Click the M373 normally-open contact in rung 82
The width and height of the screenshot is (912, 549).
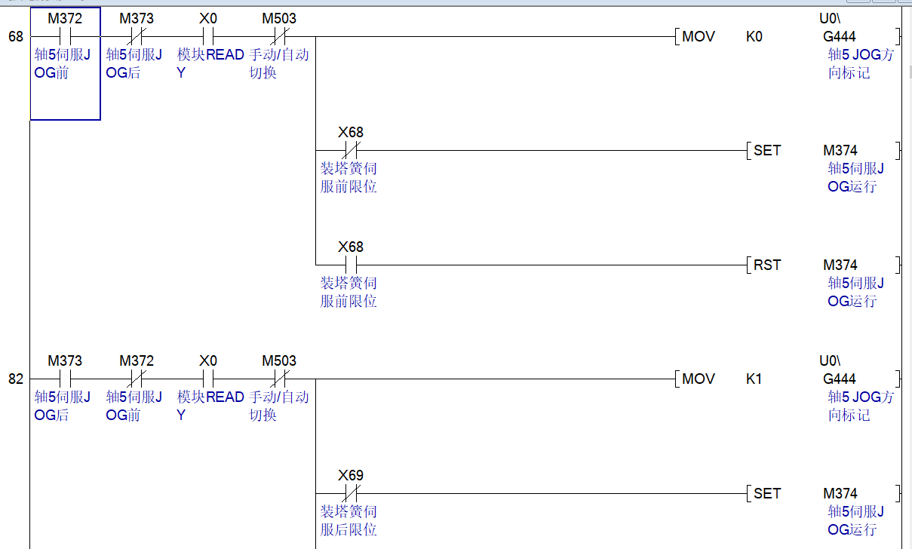coord(65,379)
